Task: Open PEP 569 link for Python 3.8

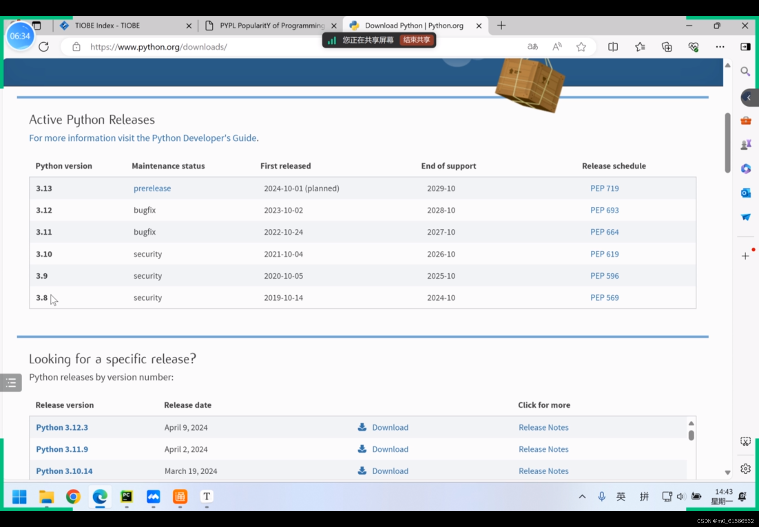Action: click(x=604, y=298)
